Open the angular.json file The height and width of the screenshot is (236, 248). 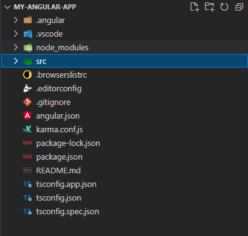(58, 116)
